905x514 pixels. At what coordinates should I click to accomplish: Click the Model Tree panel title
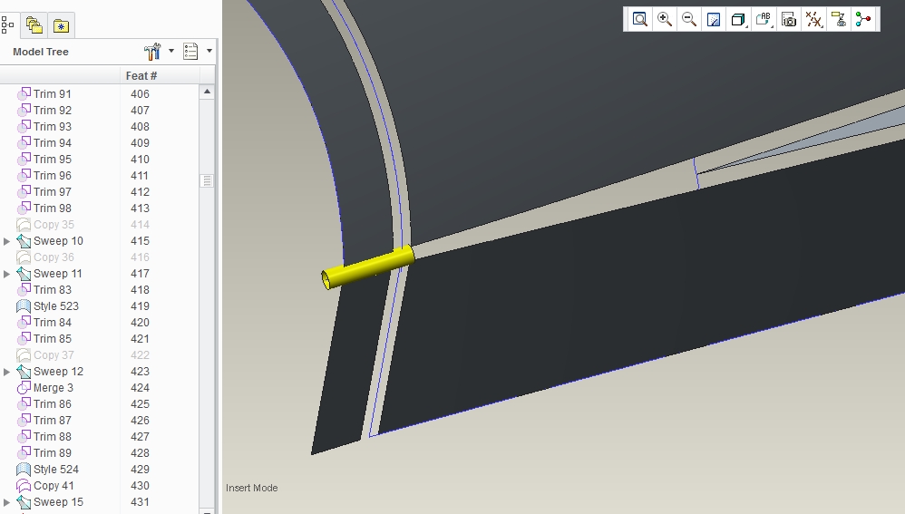coord(41,52)
